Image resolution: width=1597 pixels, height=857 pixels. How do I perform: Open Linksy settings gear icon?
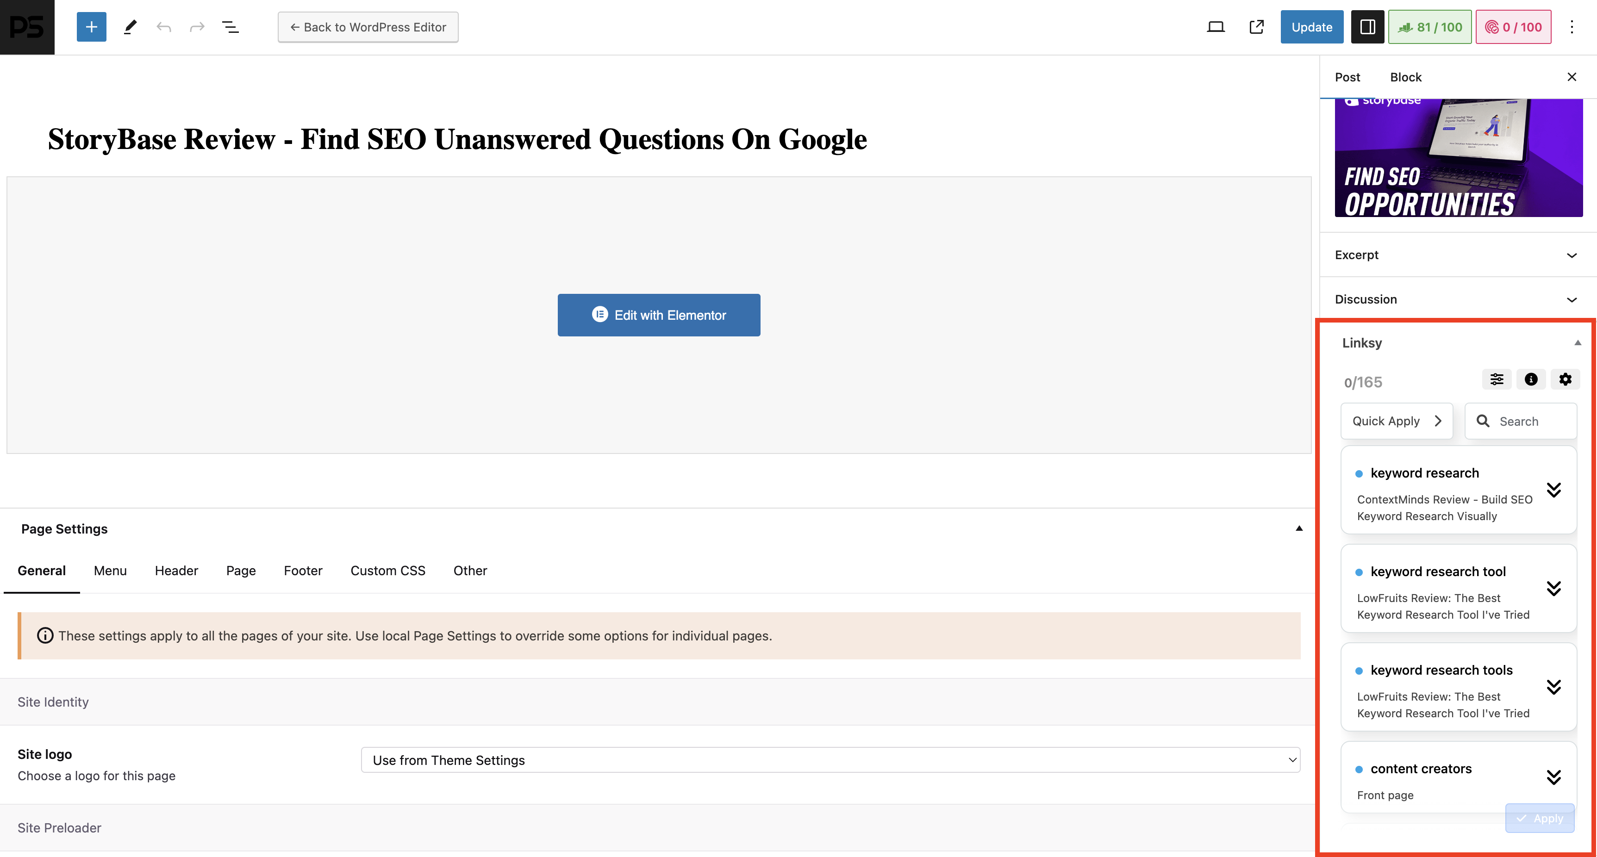1566,379
